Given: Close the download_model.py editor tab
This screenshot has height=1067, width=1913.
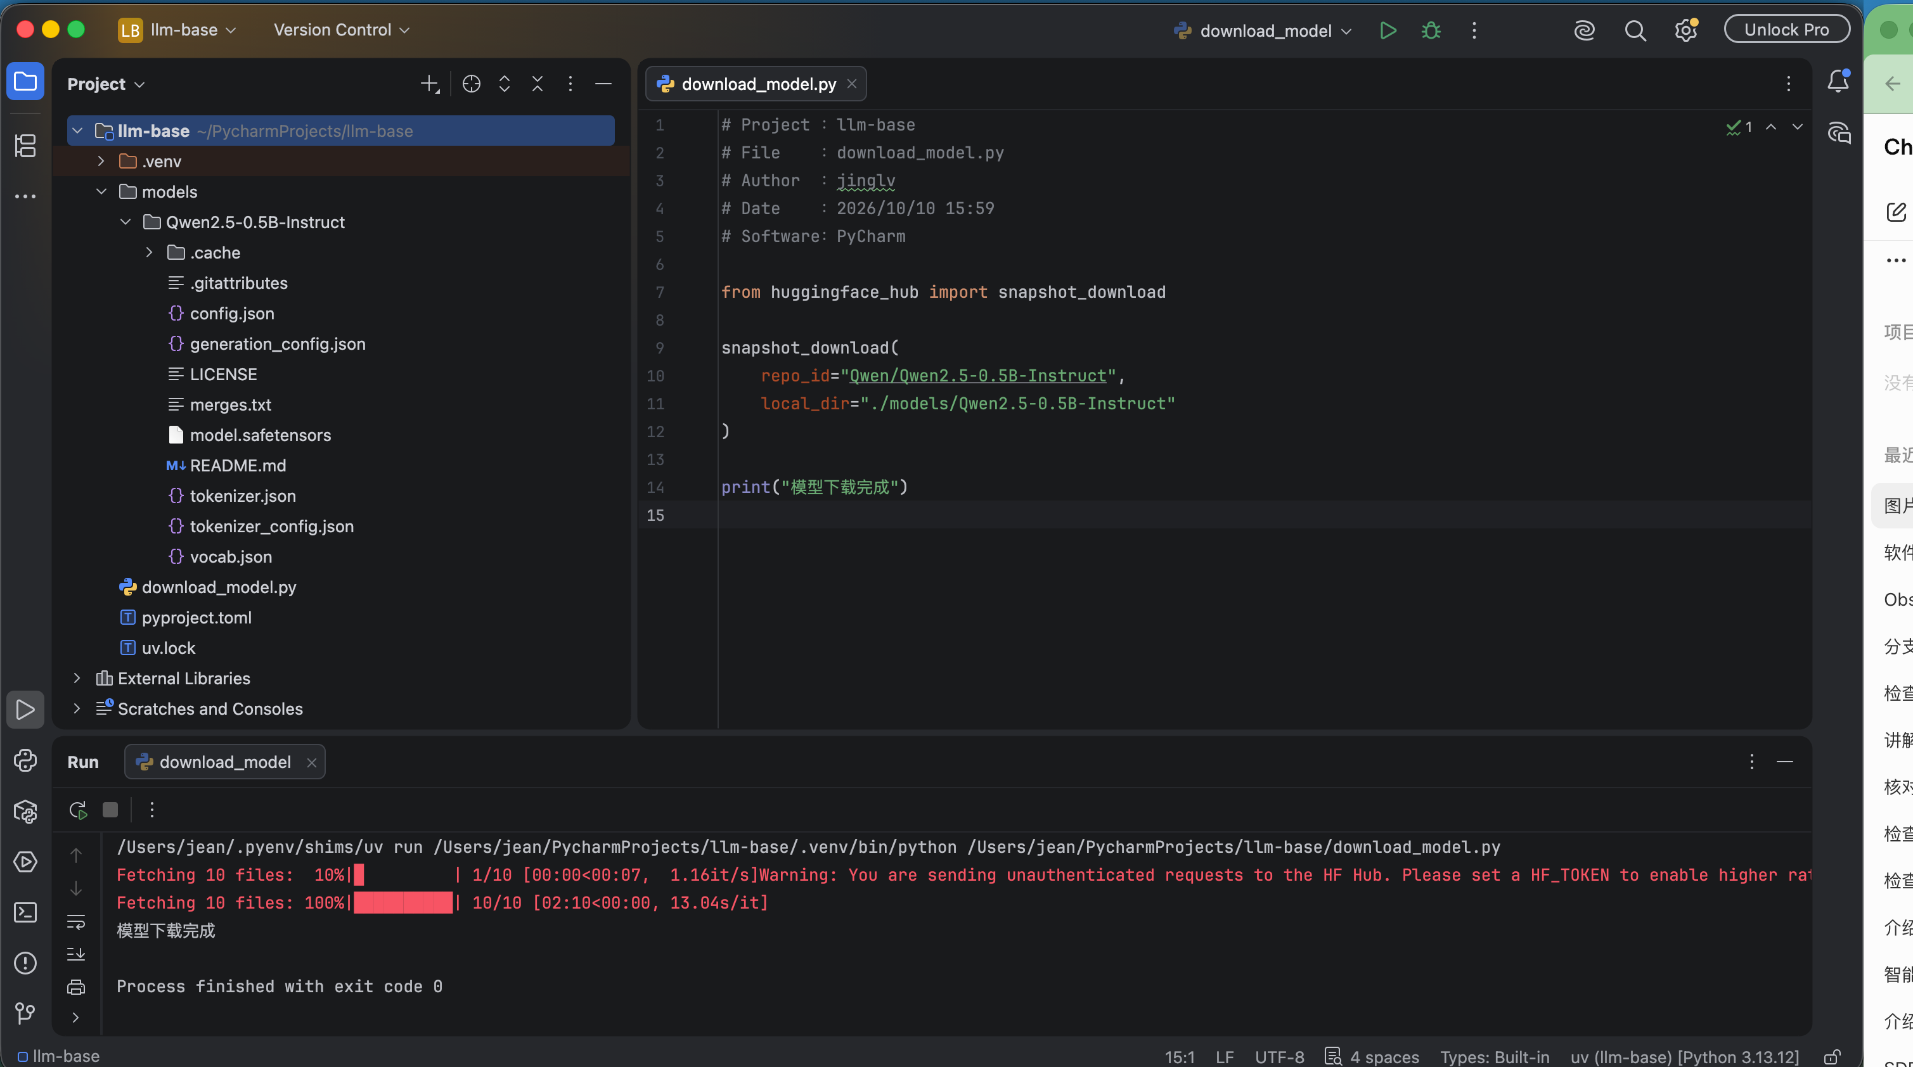Looking at the screenshot, I should 852,84.
